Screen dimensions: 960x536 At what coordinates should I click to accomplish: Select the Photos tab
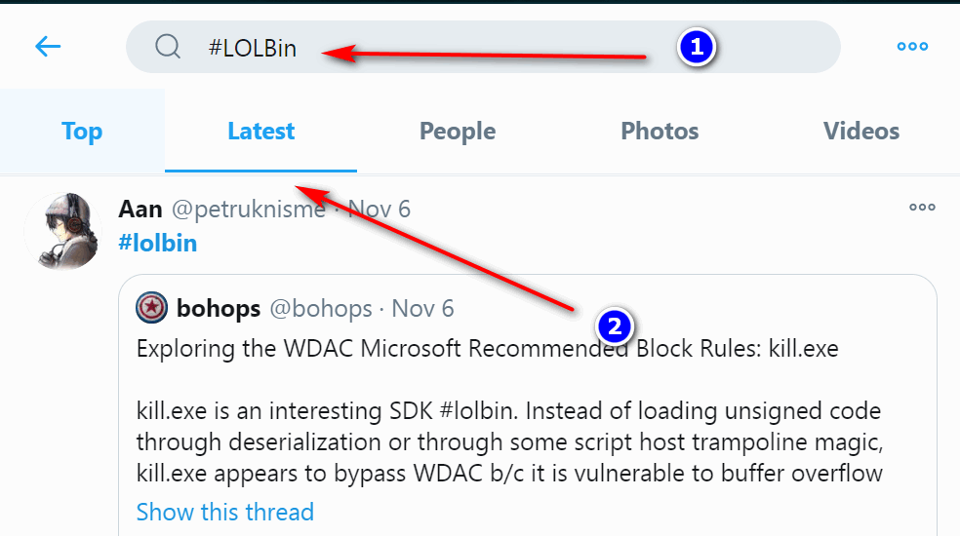(660, 132)
